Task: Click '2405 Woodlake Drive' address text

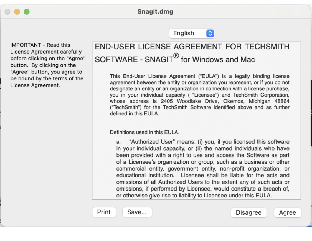Action: 190,101
